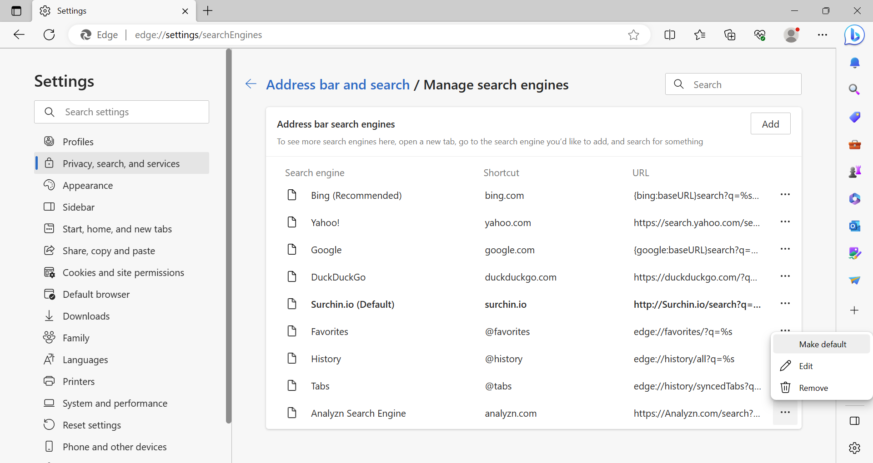Open the Microsoft 365 sidebar icon

coord(854,198)
